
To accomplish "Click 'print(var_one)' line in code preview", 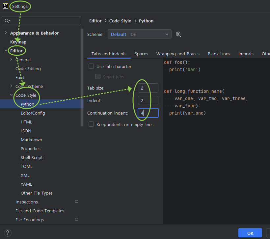I will click(x=187, y=113).
